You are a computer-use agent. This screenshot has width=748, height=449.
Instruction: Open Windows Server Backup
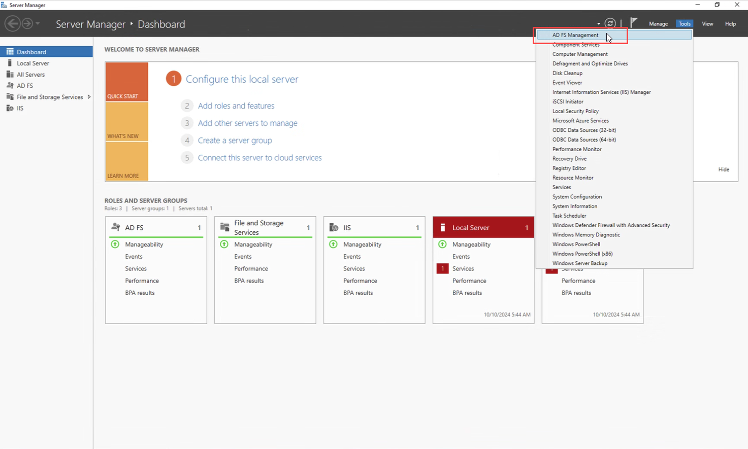pos(614,263)
